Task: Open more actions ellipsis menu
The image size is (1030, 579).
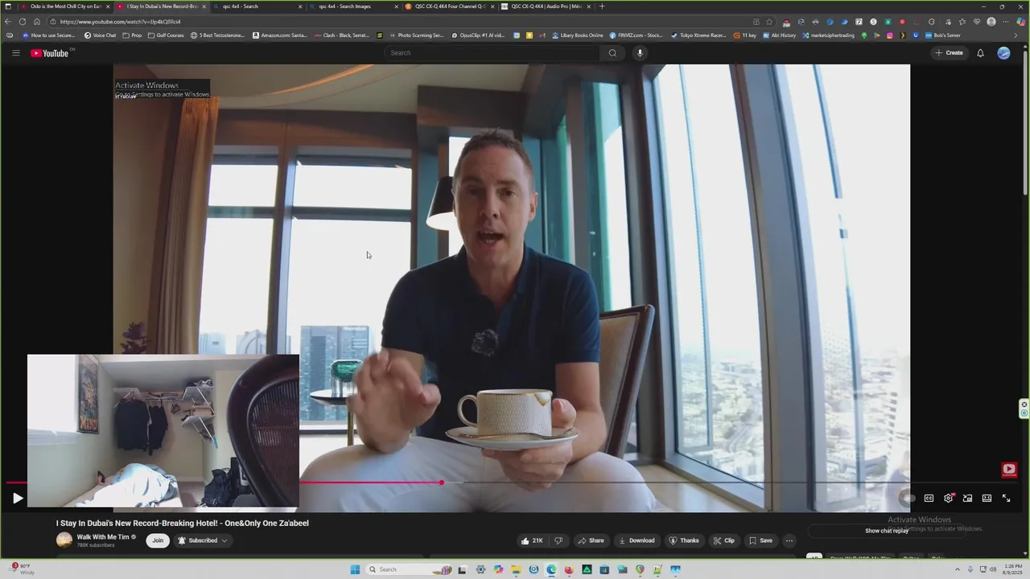Action: [789, 540]
